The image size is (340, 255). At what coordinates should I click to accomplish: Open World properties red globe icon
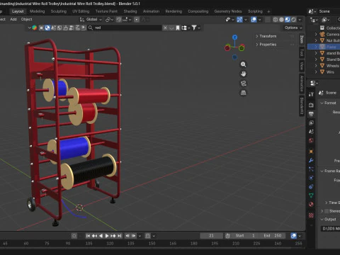click(311, 140)
